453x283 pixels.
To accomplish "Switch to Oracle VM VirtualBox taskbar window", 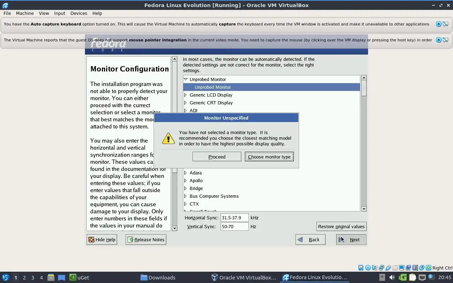I will click(244, 277).
